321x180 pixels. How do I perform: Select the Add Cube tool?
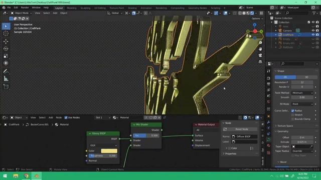click(6, 86)
